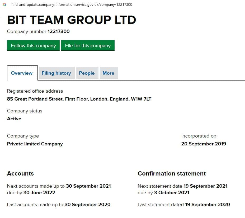Click the incorporation date 20 September 2019
This screenshot has width=245, height=218.
(204, 144)
